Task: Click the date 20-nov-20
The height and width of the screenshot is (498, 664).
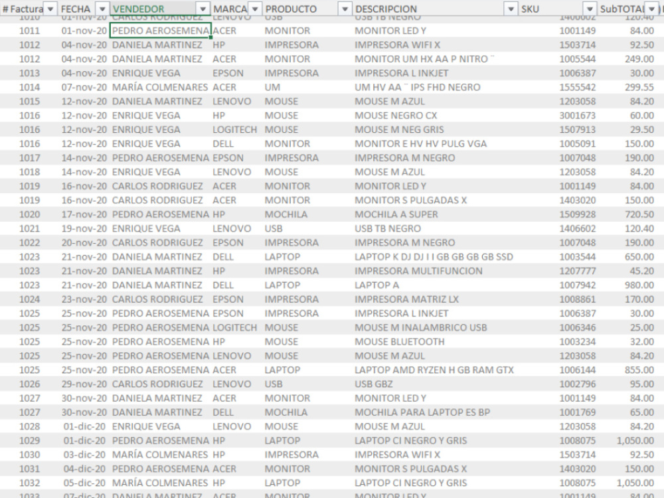Action: coord(84,242)
